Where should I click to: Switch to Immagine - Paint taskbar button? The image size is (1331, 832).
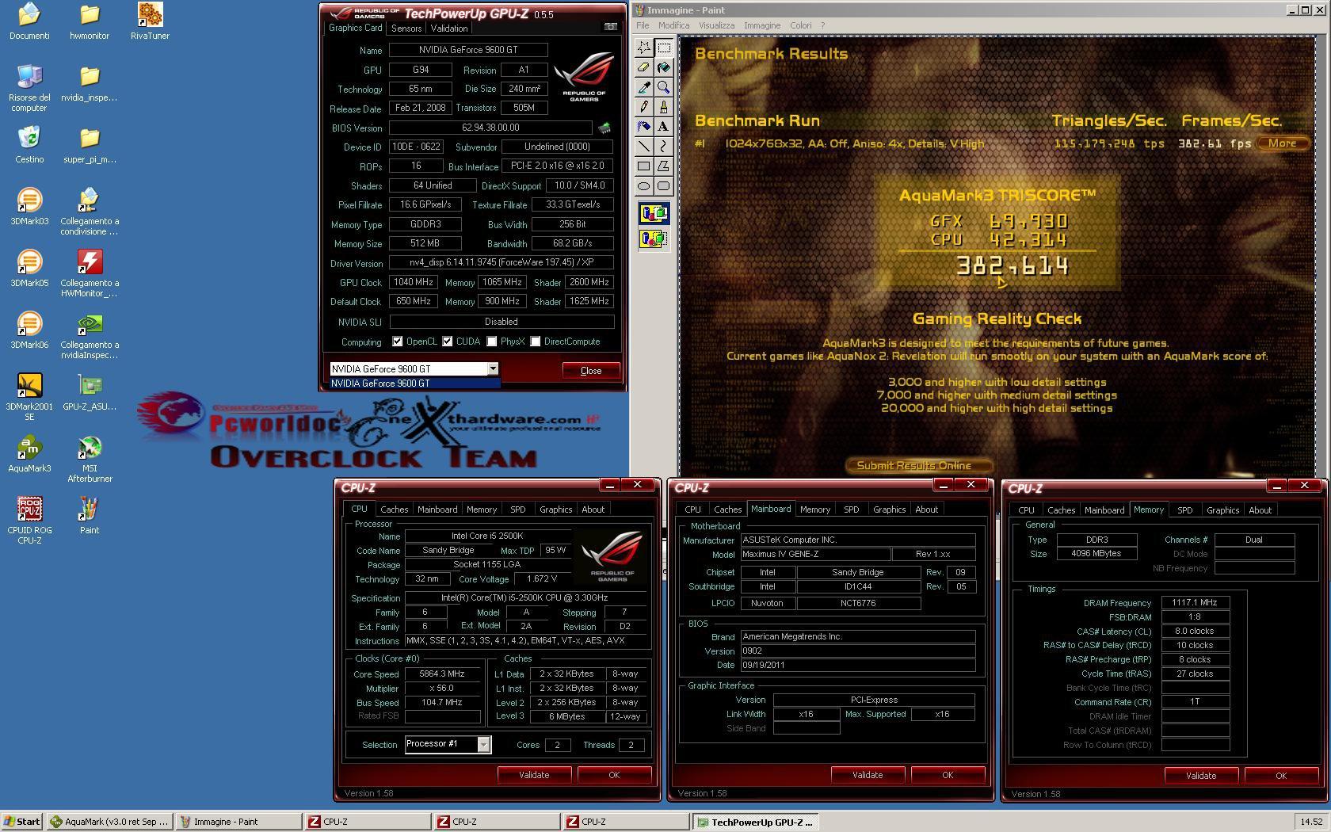point(238,822)
